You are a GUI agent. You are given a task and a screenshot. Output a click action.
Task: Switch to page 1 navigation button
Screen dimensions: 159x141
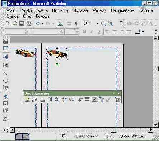pyautogui.click(x=19, y=137)
